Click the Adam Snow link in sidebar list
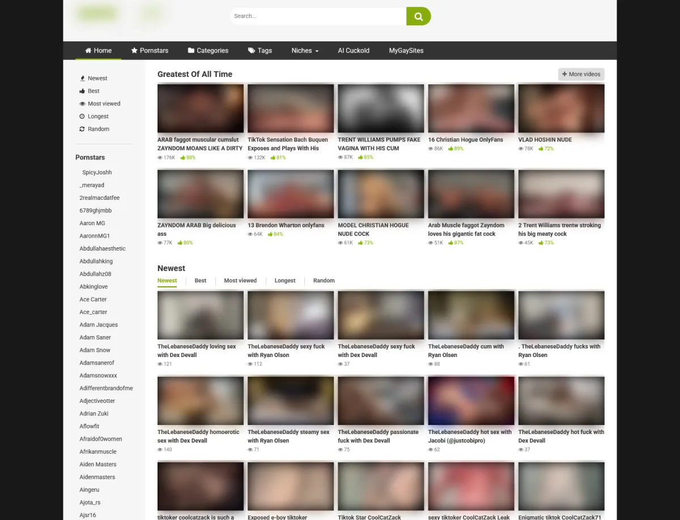 click(95, 350)
